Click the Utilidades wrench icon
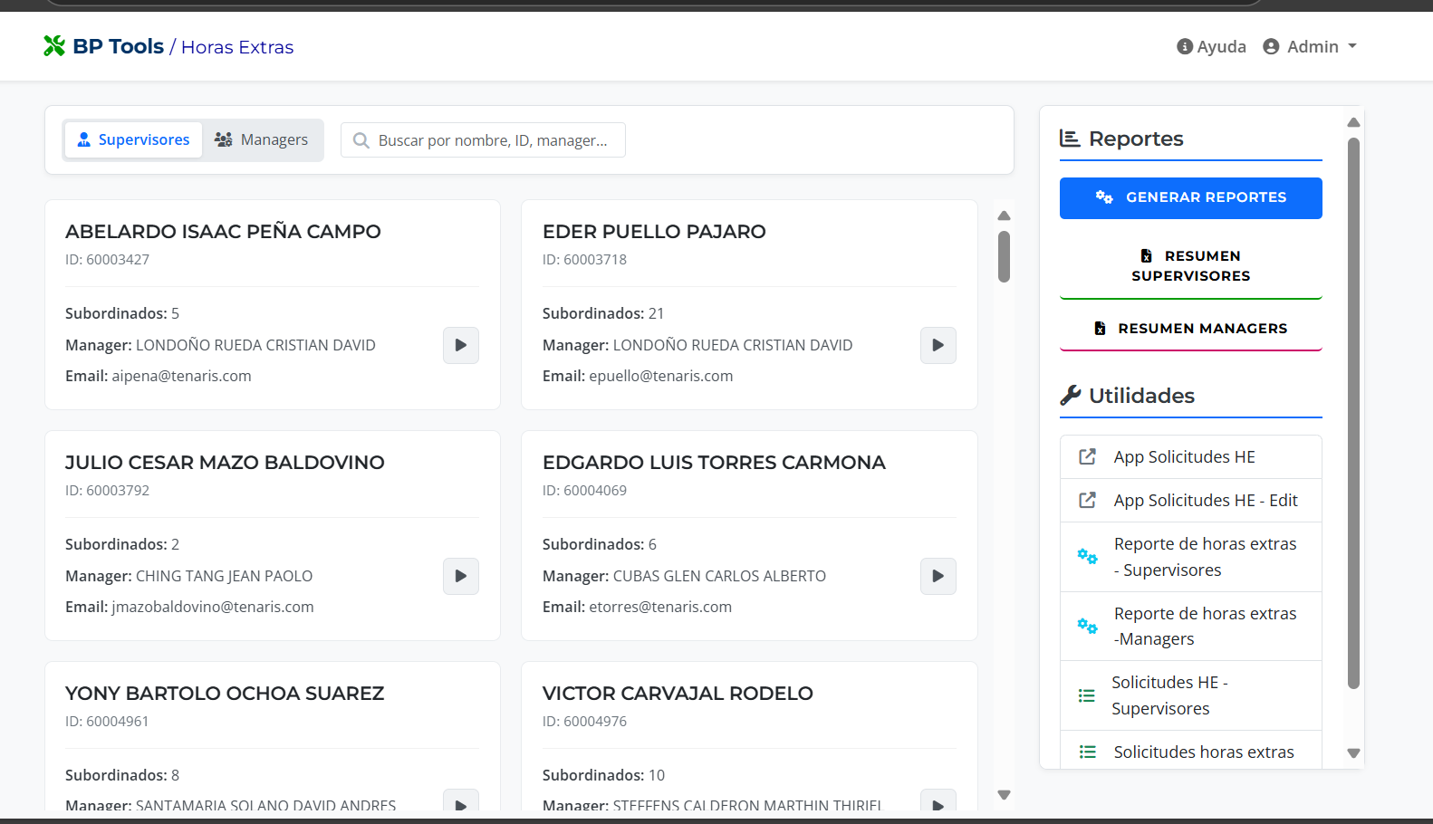The width and height of the screenshot is (1433, 824). 1071,396
